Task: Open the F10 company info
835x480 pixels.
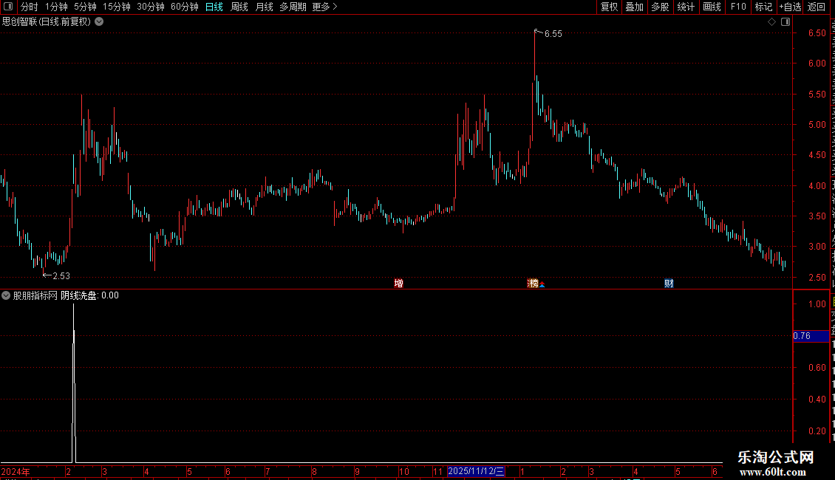Action: (737, 7)
